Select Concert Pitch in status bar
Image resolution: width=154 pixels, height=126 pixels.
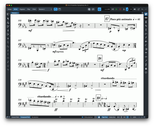[15, 117]
